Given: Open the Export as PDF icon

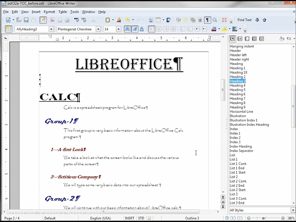Looking at the screenshot, I should [53, 20].
